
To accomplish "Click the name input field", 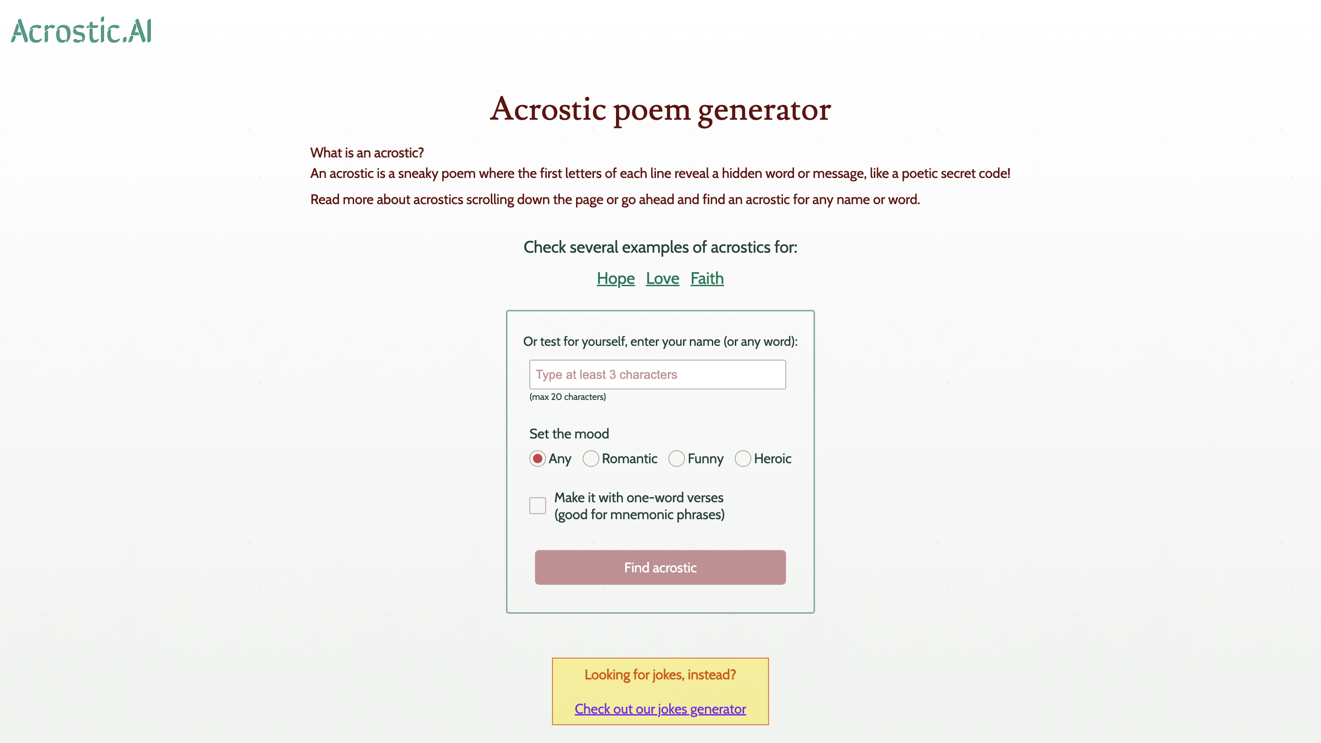I will 657,374.
